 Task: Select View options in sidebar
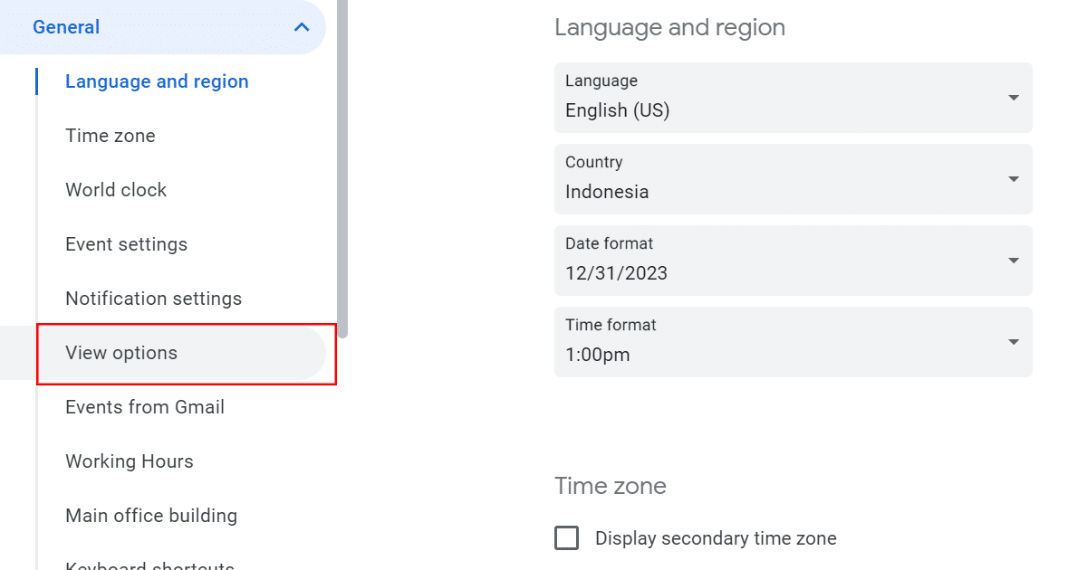click(121, 353)
